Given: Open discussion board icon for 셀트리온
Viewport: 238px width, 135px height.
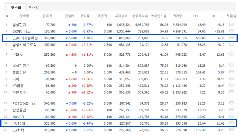Looking at the screenshot, I should [231, 72].
